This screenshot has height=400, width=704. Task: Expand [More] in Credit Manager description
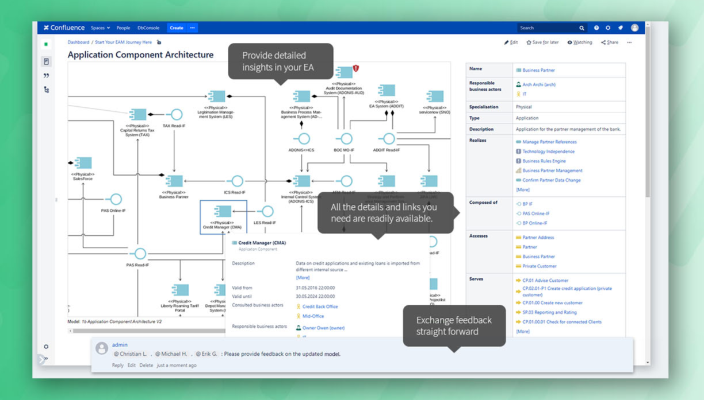pos(303,278)
